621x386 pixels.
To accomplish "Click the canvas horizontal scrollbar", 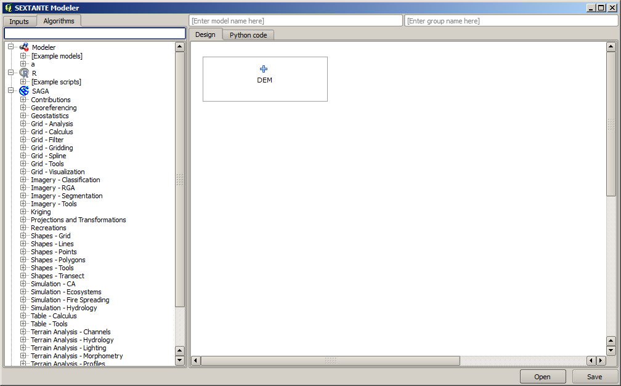I will pyautogui.click(x=330, y=361).
